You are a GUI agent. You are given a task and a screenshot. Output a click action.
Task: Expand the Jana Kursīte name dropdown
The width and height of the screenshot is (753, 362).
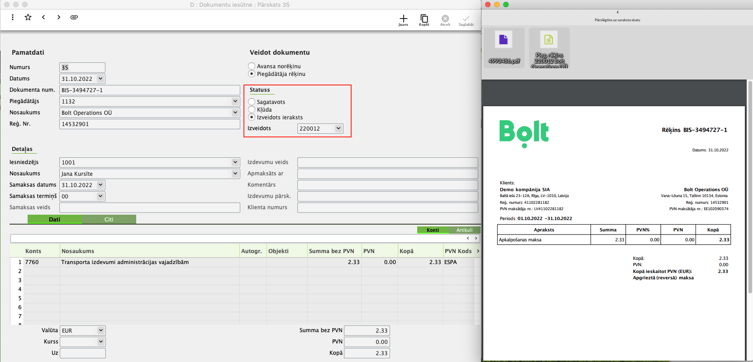[x=235, y=174]
